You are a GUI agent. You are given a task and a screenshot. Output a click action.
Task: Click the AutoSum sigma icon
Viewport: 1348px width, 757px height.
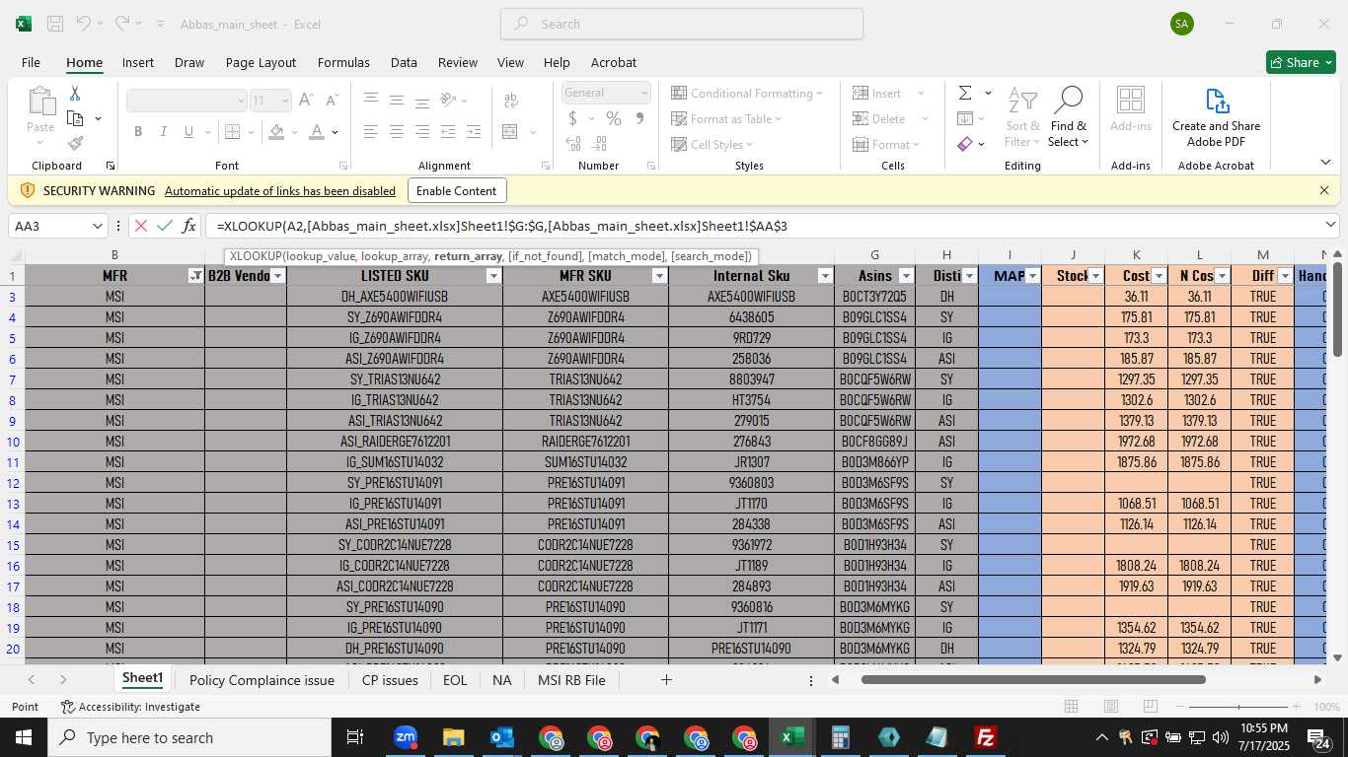pyautogui.click(x=965, y=94)
